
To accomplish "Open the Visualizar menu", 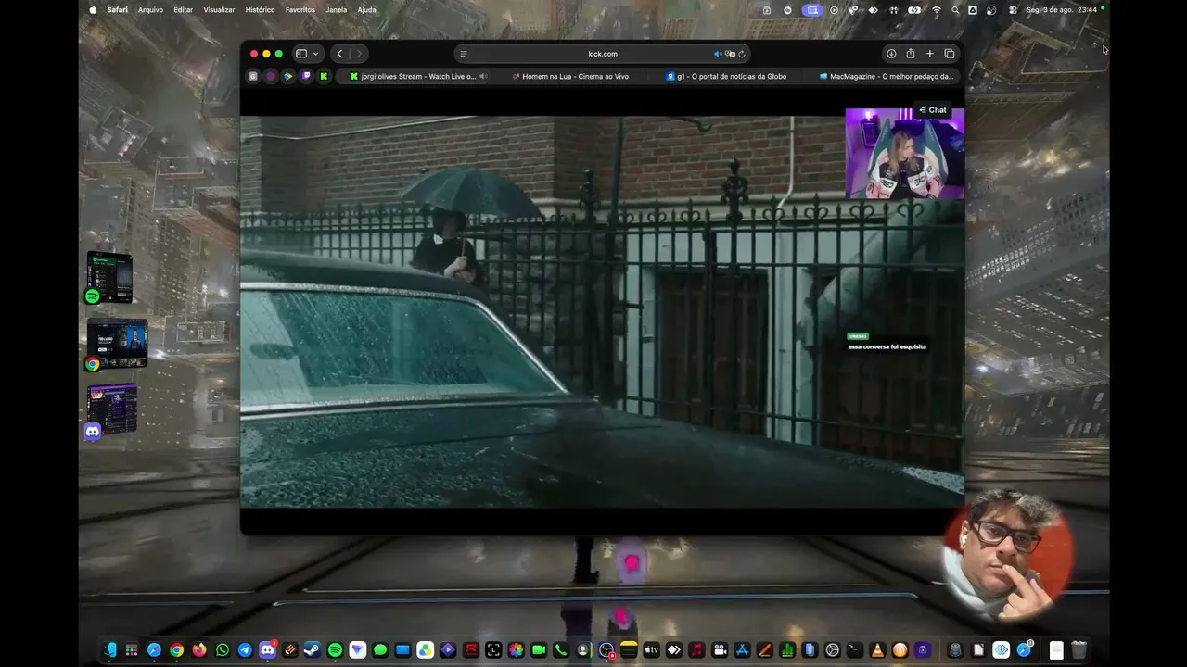I will click(219, 10).
